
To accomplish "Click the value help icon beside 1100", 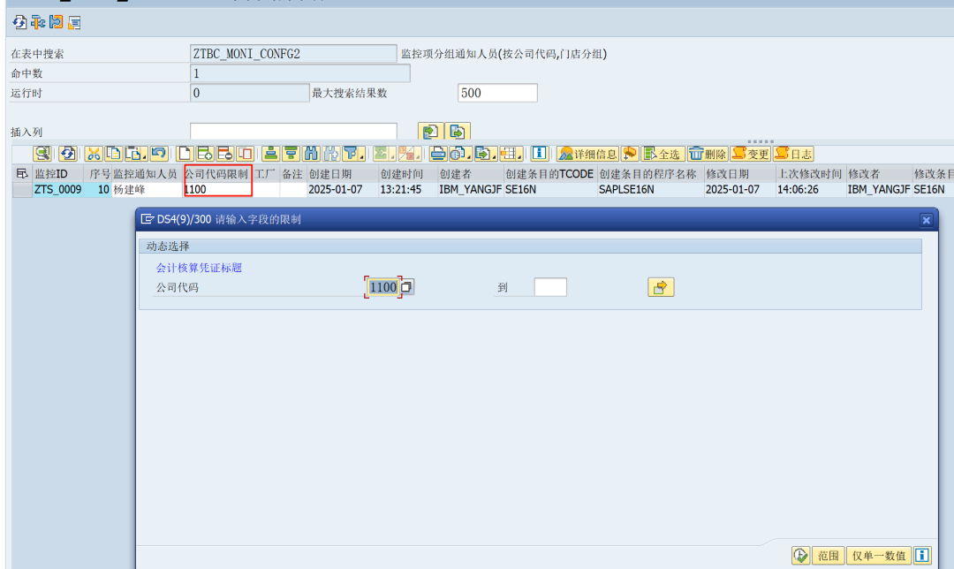I will click(x=407, y=286).
